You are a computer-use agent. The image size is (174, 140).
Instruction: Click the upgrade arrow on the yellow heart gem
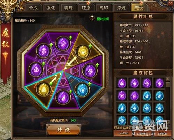click(x=90, y=46)
